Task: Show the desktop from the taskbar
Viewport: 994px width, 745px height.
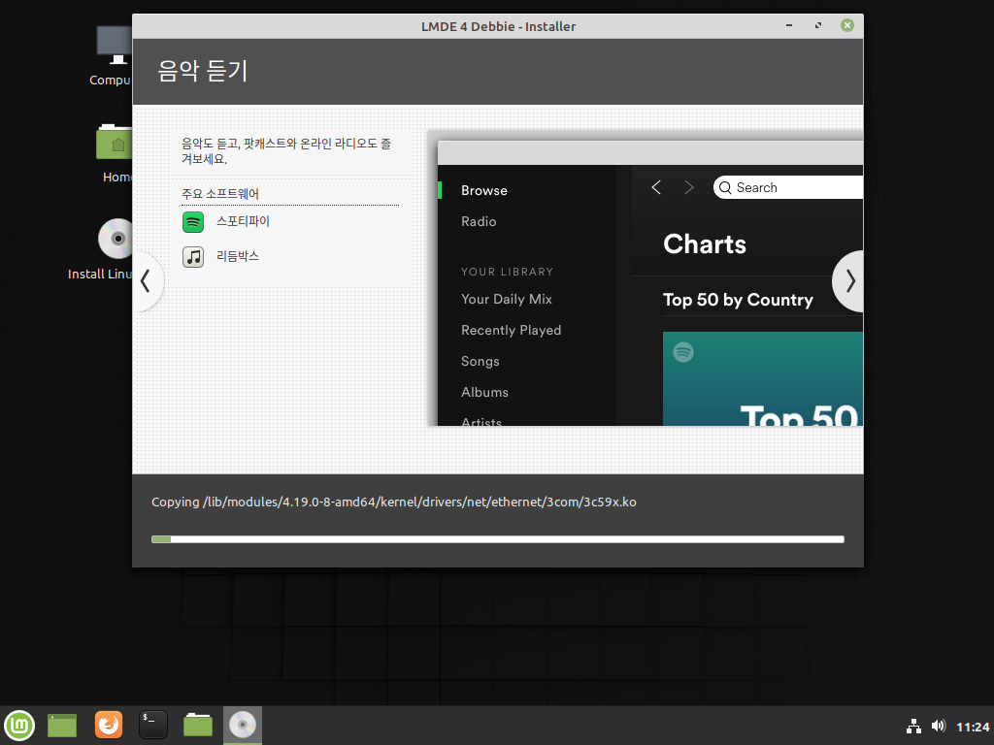Action: pos(62,726)
